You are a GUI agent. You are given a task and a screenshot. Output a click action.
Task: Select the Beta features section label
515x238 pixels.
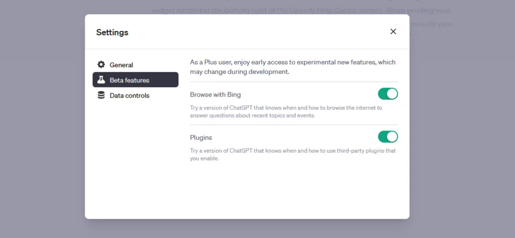[129, 80]
